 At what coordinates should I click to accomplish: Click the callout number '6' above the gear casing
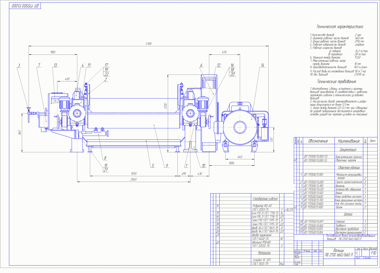tap(201, 65)
